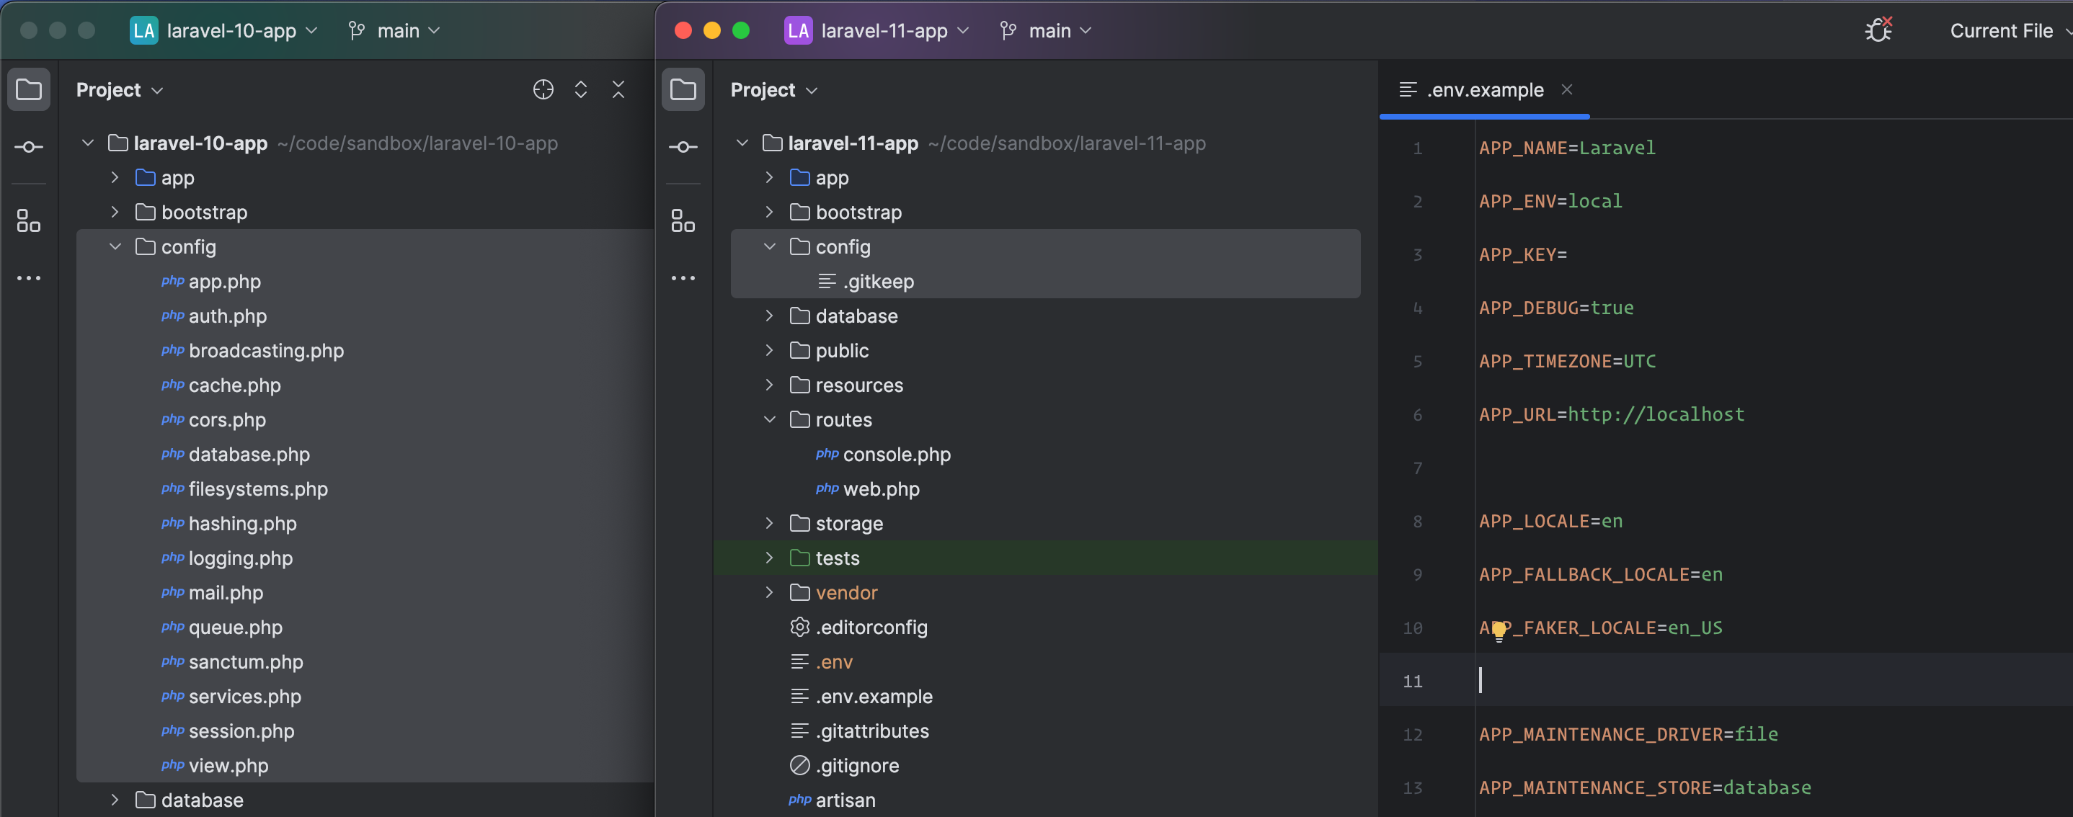This screenshot has height=817, width=2073.
Task: Expand the bootstrap folder in laravel-10-app
Action: tap(115, 213)
